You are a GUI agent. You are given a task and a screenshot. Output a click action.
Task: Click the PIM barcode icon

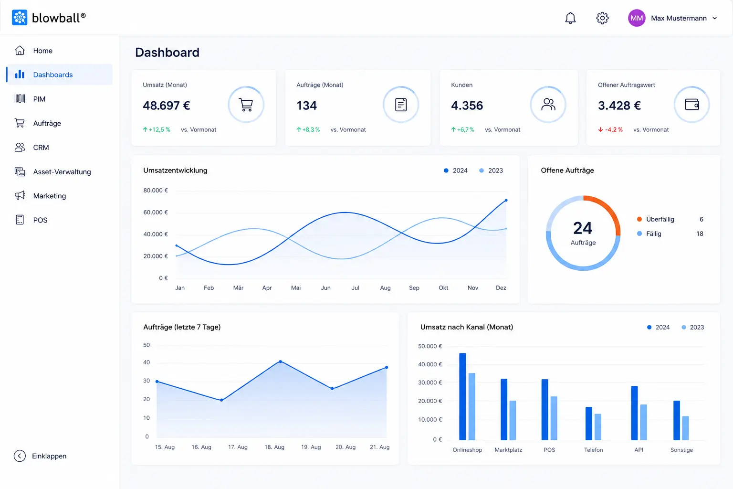[x=20, y=99]
